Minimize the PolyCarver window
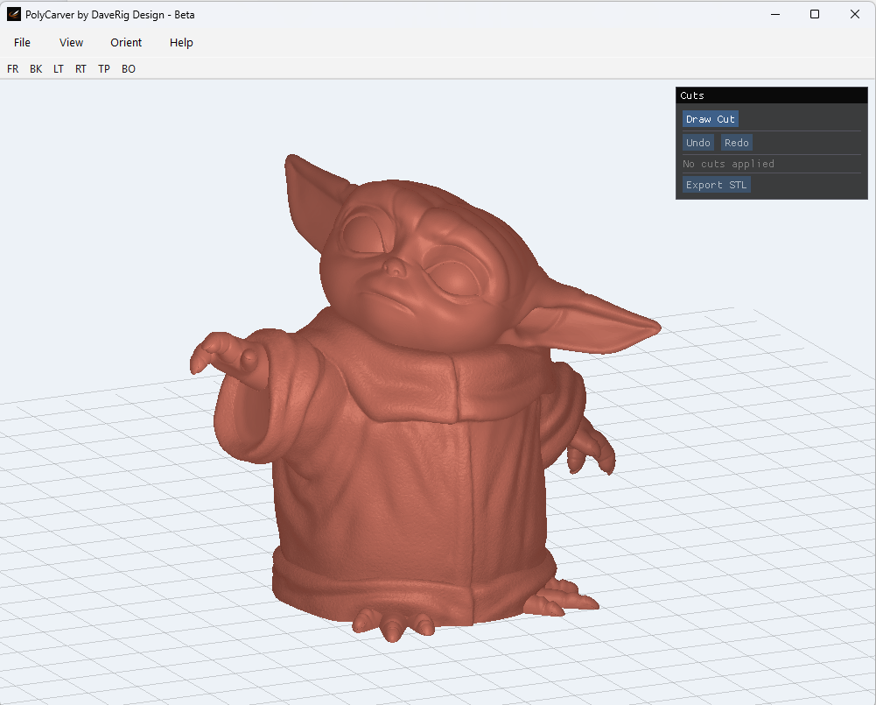The height and width of the screenshot is (705, 876). pyautogui.click(x=774, y=15)
